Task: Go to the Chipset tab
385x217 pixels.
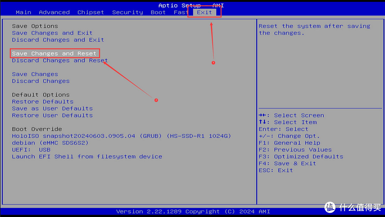Action: coord(91,12)
